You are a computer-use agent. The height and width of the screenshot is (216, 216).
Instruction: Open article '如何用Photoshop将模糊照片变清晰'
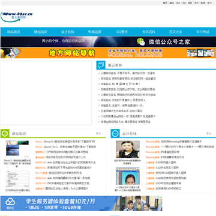tap(181, 142)
